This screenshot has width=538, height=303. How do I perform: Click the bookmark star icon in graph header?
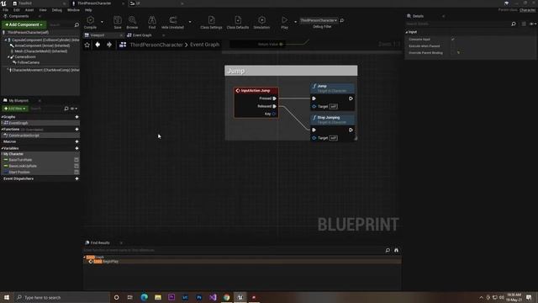click(87, 45)
